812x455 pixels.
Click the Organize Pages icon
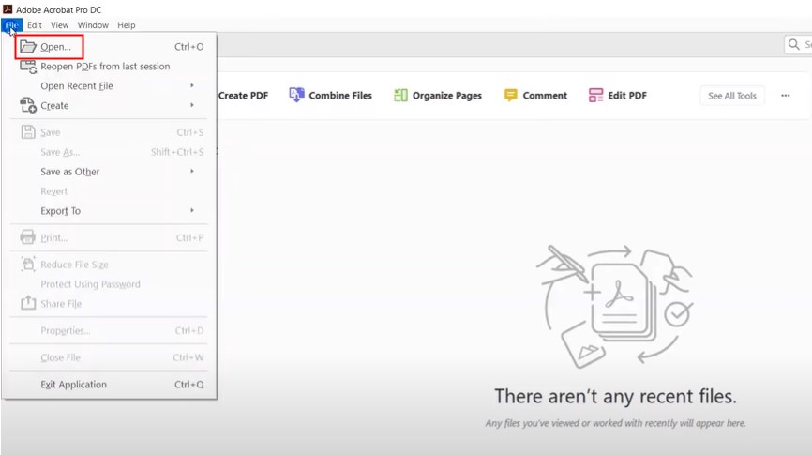[400, 95]
